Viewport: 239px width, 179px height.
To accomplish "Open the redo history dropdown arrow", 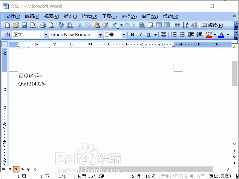I will coord(134,25).
